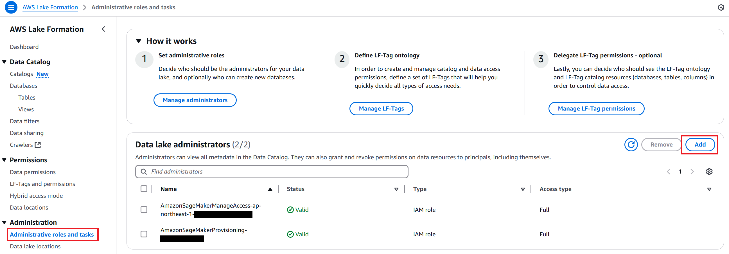This screenshot has width=729, height=254.
Task: Collapse the How it works section
Action: click(139, 41)
